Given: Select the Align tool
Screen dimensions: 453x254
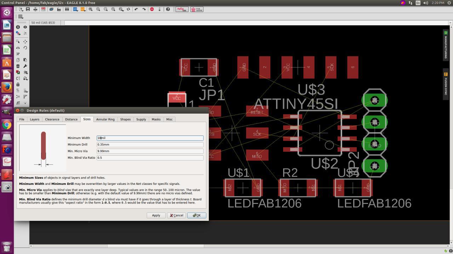Looking at the screenshot, I should click(18, 54).
